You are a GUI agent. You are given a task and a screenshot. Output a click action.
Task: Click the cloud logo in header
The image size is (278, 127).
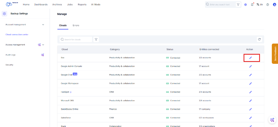[x=9, y=4]
